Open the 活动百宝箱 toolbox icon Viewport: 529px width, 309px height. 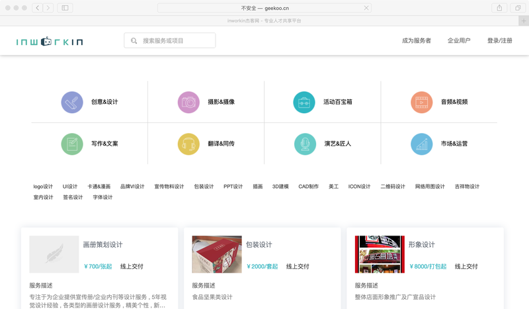304,103
